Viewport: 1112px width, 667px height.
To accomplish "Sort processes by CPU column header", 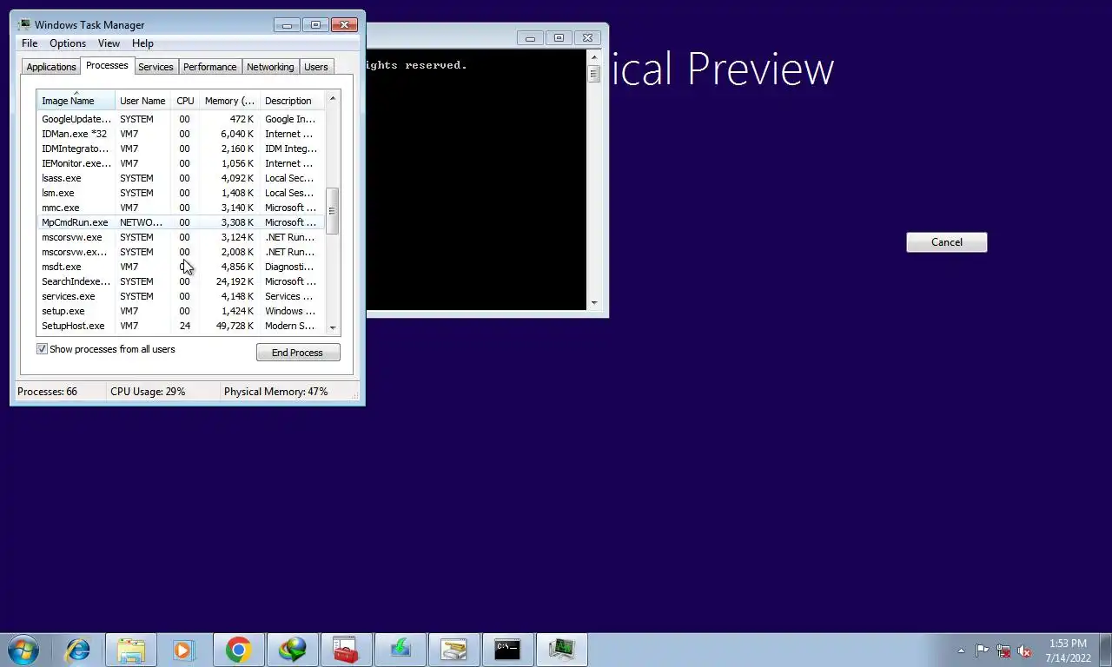I will point(185,101).
